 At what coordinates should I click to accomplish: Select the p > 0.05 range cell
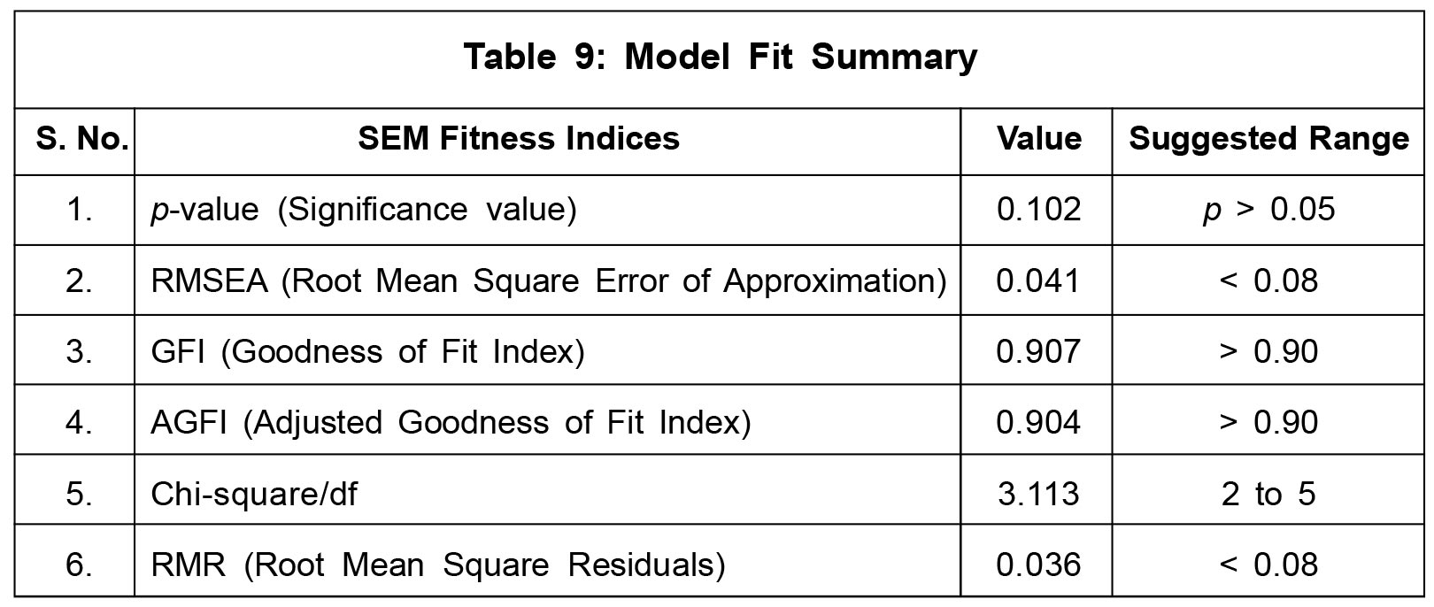coord(1268,210)
